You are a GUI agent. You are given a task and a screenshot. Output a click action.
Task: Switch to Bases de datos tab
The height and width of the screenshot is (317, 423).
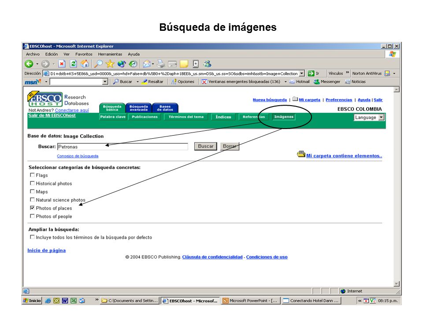[x=165, y=108]
